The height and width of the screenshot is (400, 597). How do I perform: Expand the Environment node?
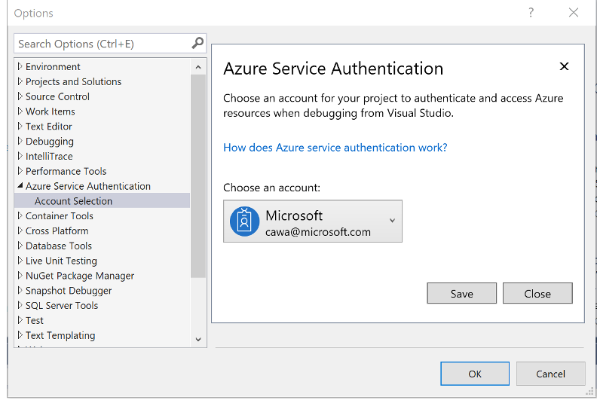point(20,66)
